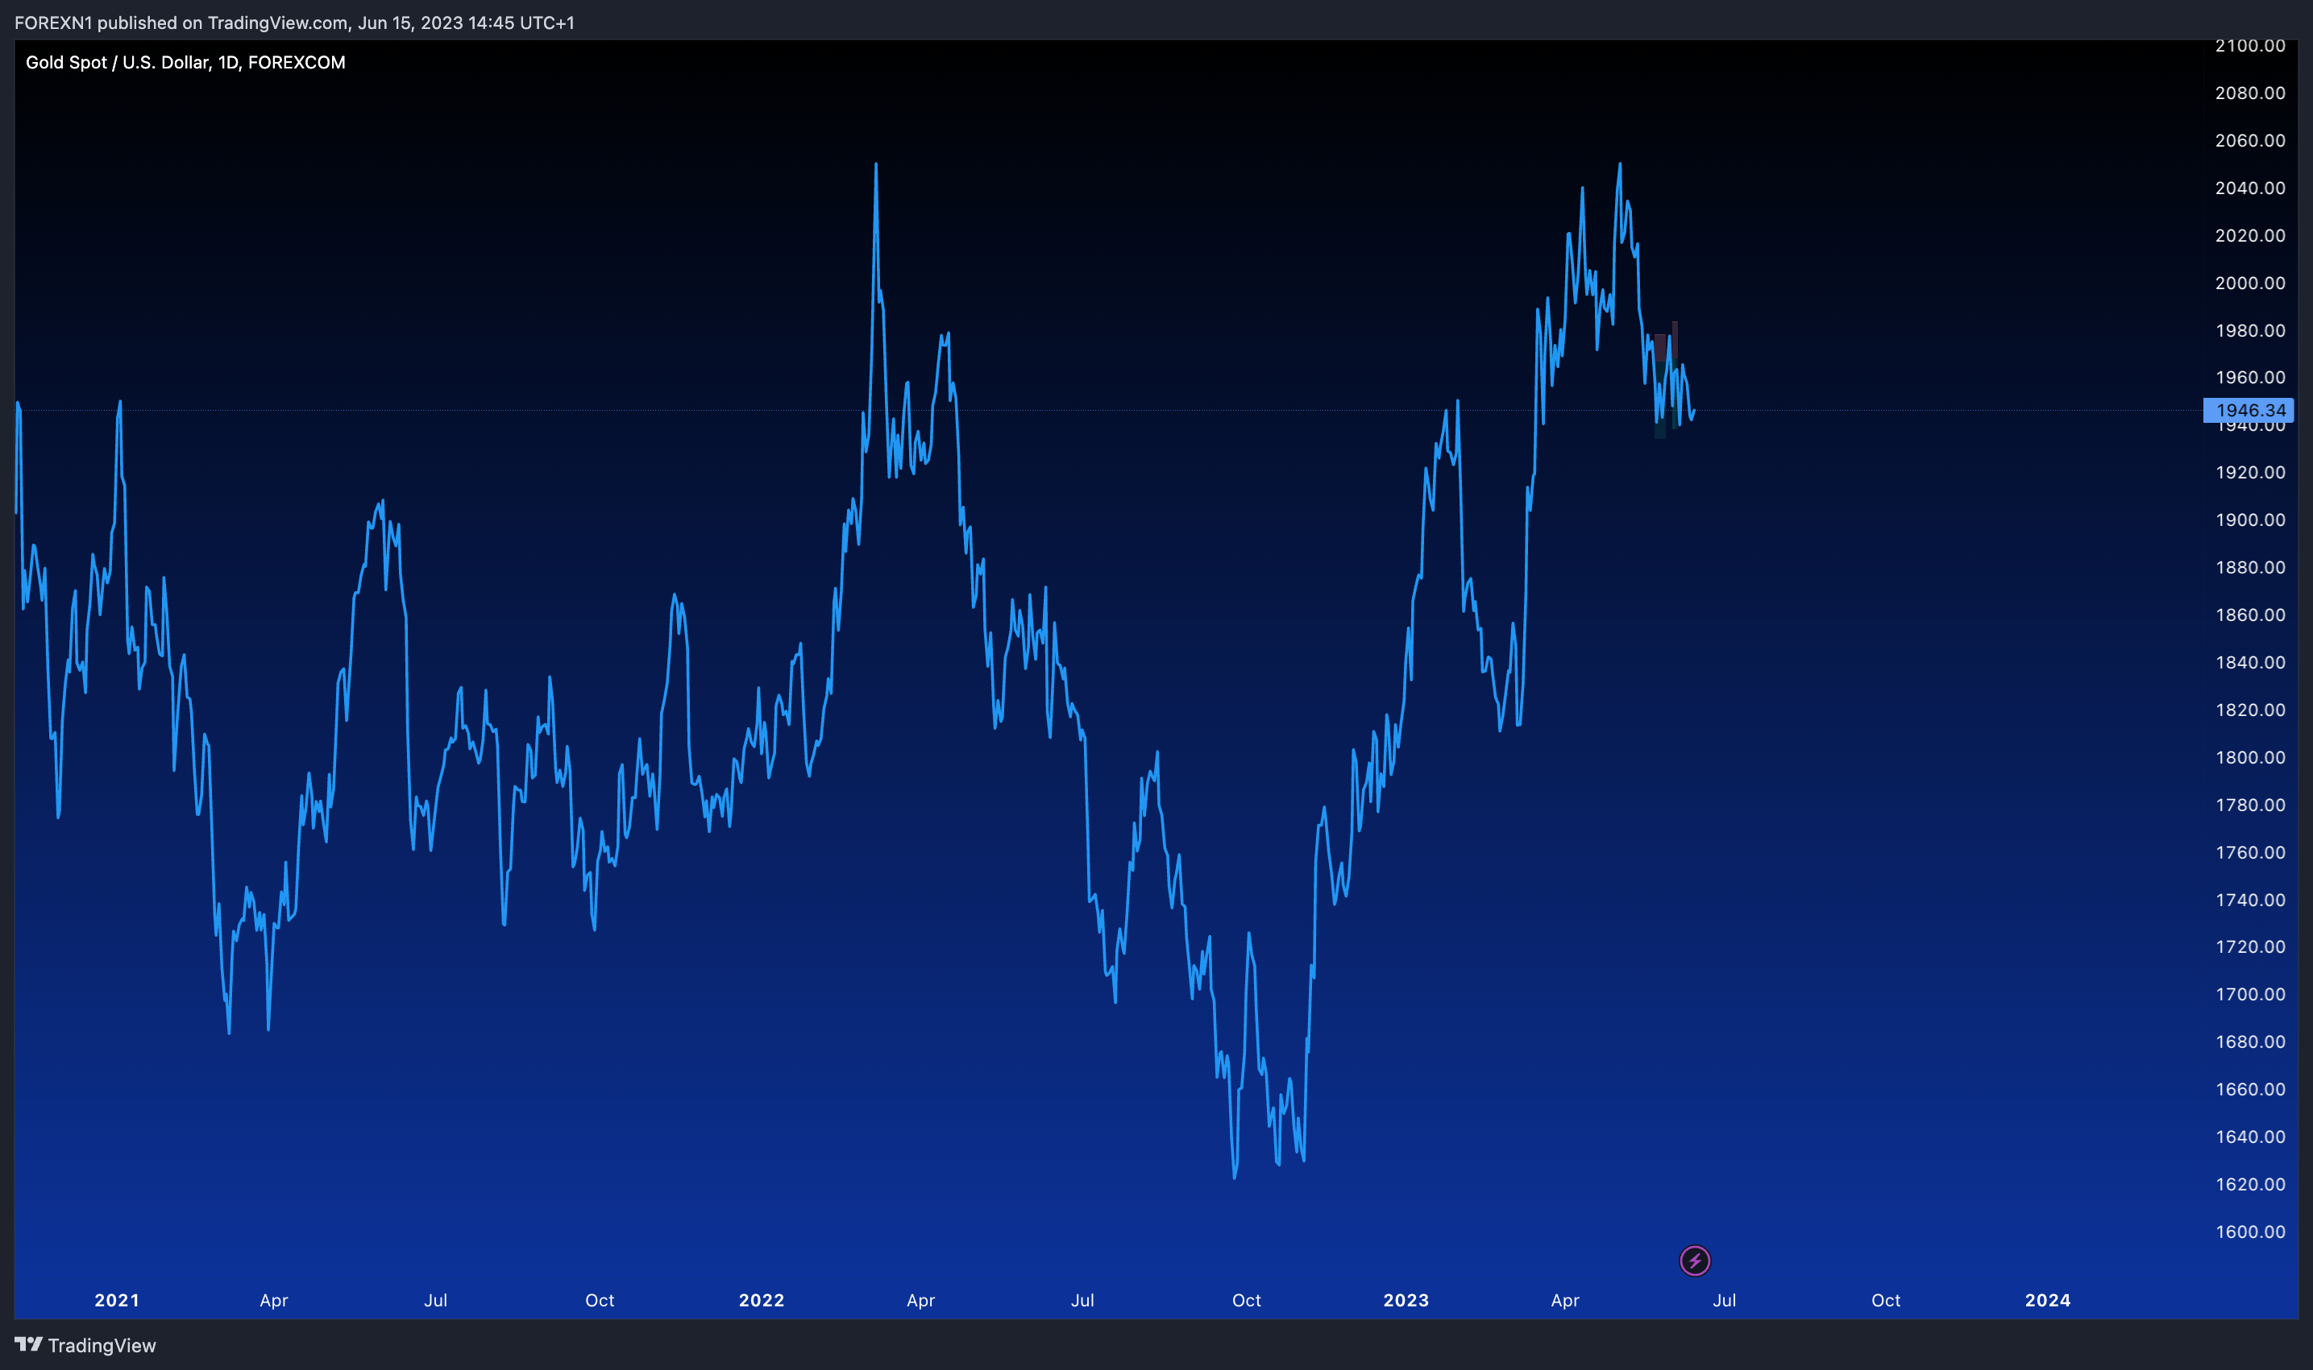Click the 2022 label on time axis
Viewport: 2313px width, 1370px height.
click(761, 1300)
